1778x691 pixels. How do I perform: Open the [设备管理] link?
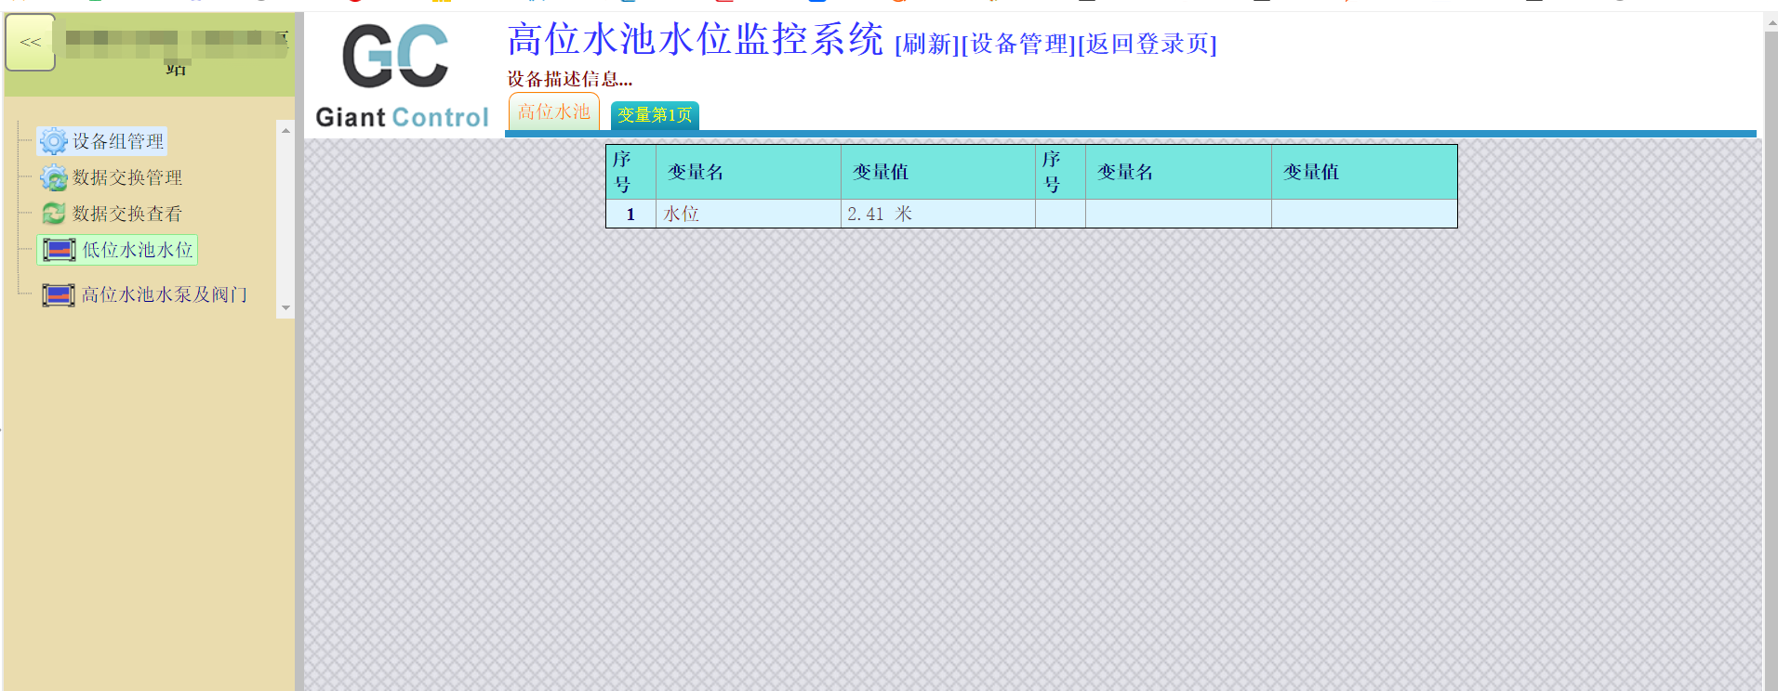pos(1019,44)
